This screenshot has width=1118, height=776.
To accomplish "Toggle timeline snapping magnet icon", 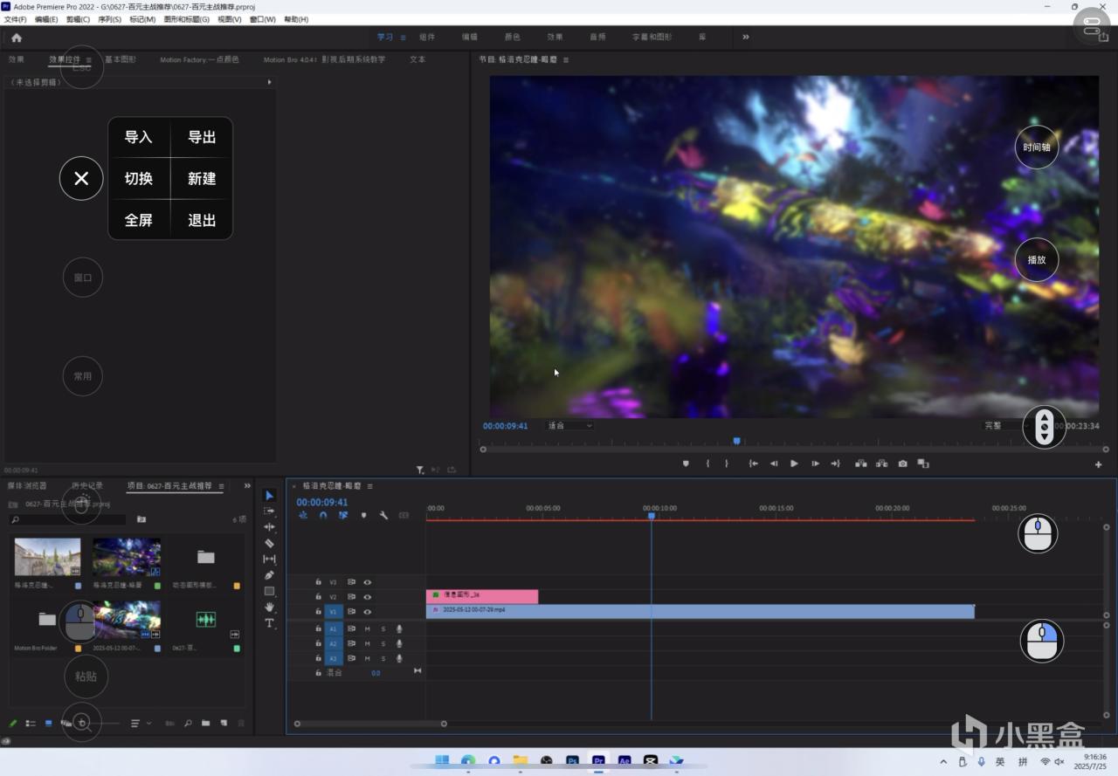I will 323,515.
